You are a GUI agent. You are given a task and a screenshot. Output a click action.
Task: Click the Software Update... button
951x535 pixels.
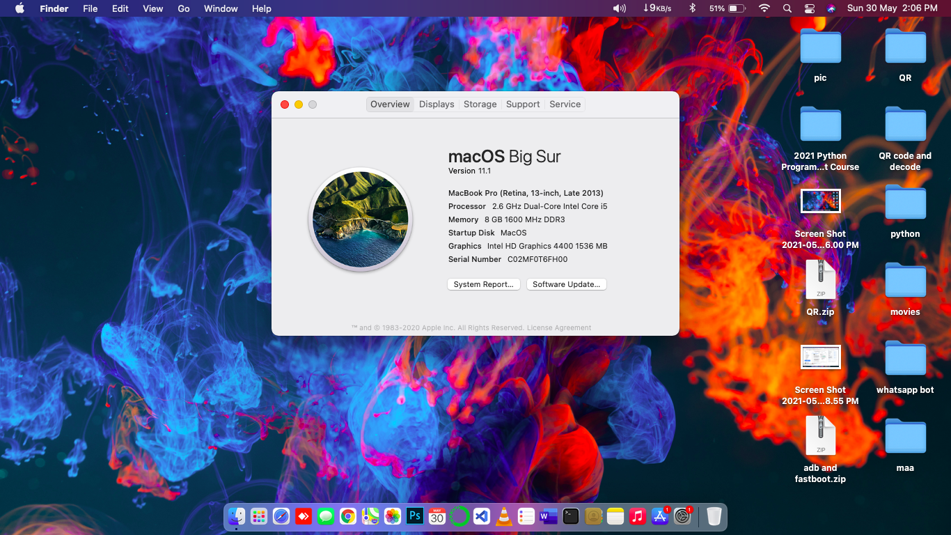(x=567, y=284)
